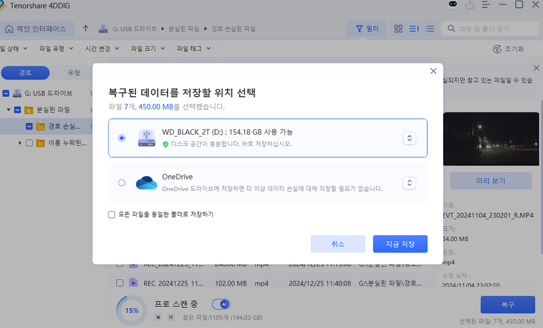Collapse the 분실된 파일 tree node
This screenshot has width=543, height=328.
8,110
